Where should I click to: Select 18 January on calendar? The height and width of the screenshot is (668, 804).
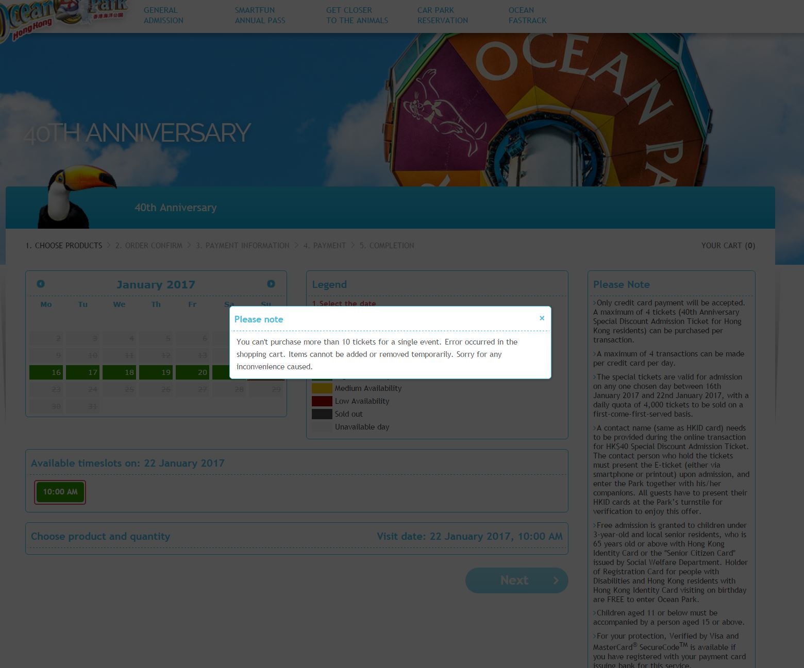120,372
